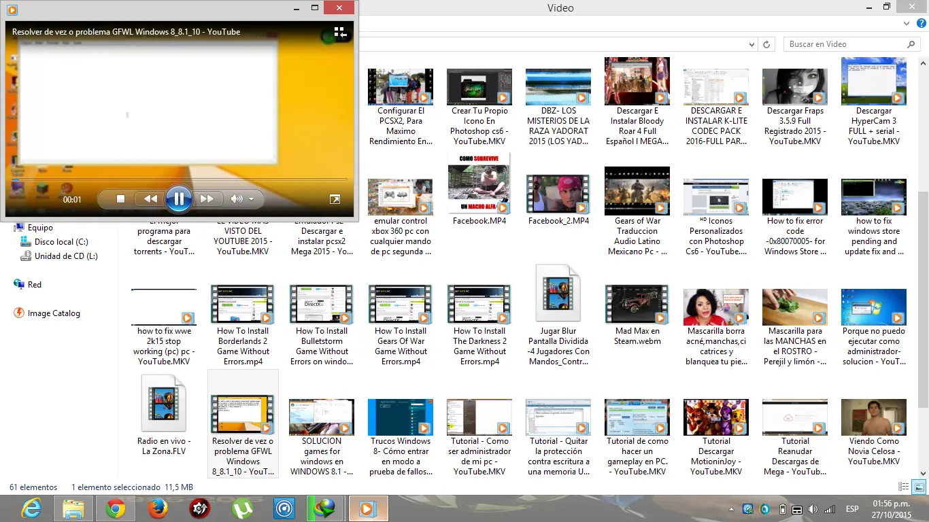This screenshot has width=929, height=522.
Task: Click the Previous (rewind) button in the player
Action: pyautogui.click(x=150, y=199)
